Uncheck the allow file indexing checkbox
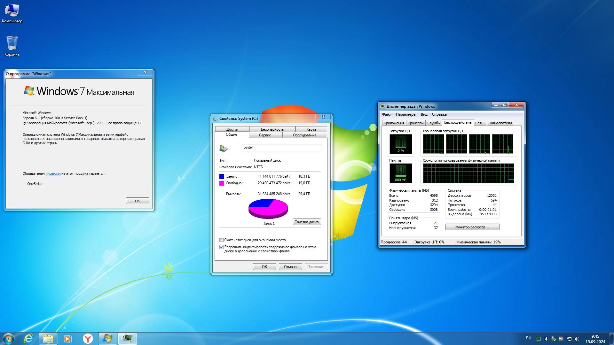This screenshot has width=614, height=345. [221, 247]
